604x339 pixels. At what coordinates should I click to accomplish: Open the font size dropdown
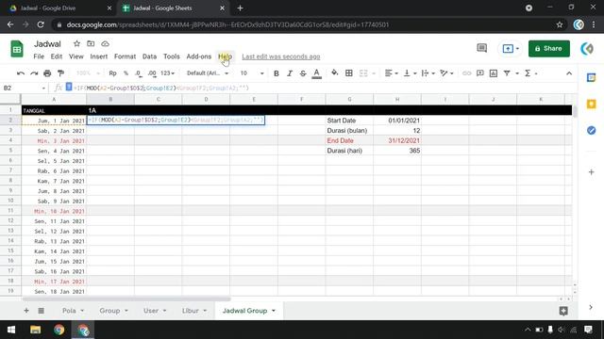[252, 73]
